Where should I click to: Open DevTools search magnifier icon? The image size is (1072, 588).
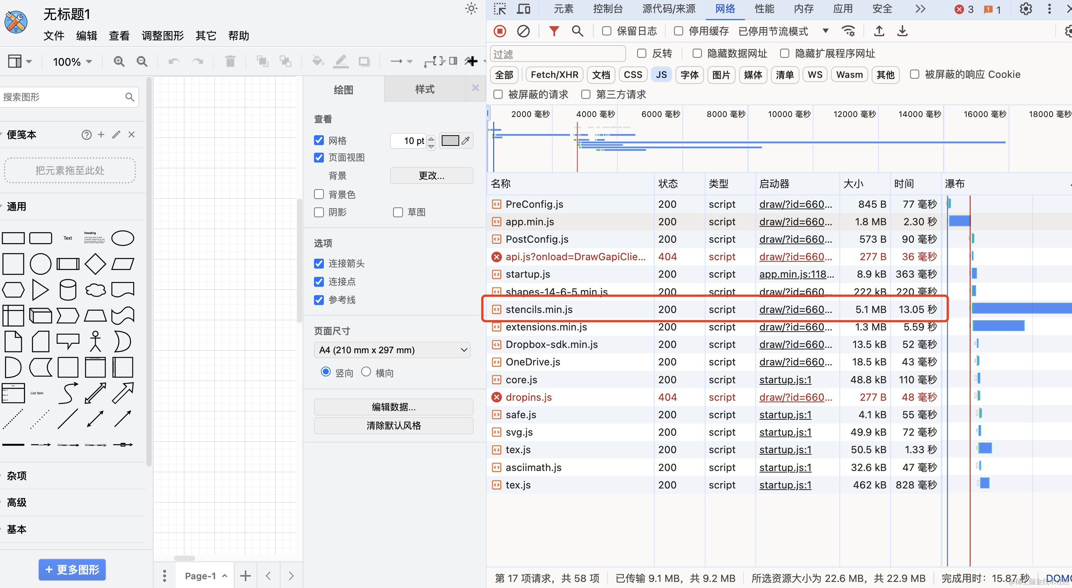pos(577,31)
